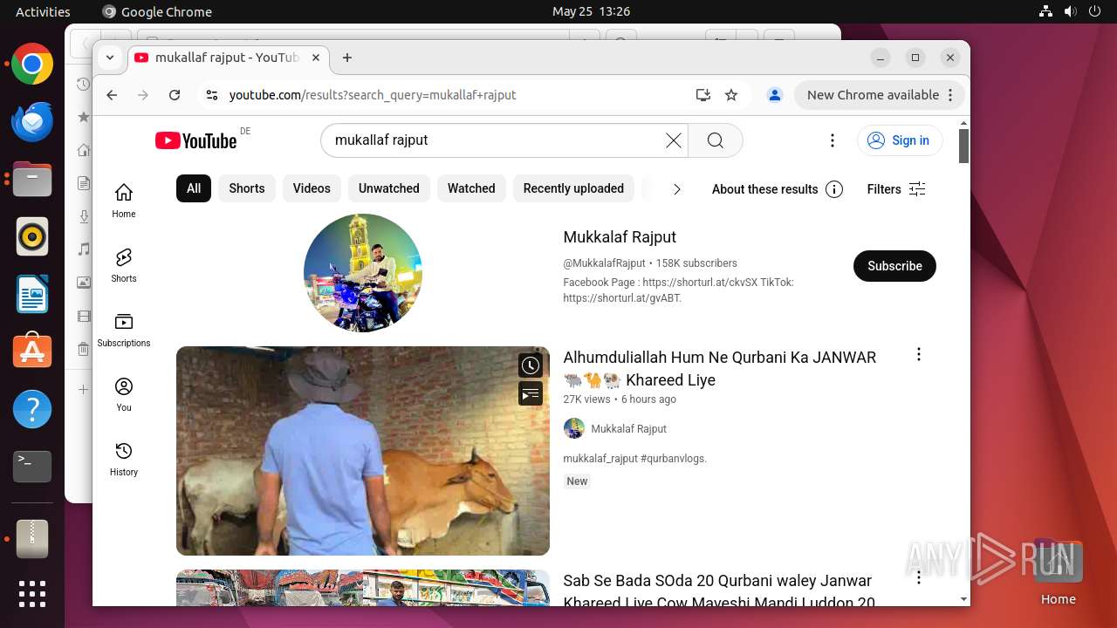Click the magnifier search button
This screenshot has height=628, width=1117.
tap(716, 140)
